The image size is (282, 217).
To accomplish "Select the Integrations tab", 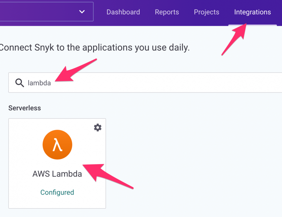I will pyautogui.click(x=252, y=12).
